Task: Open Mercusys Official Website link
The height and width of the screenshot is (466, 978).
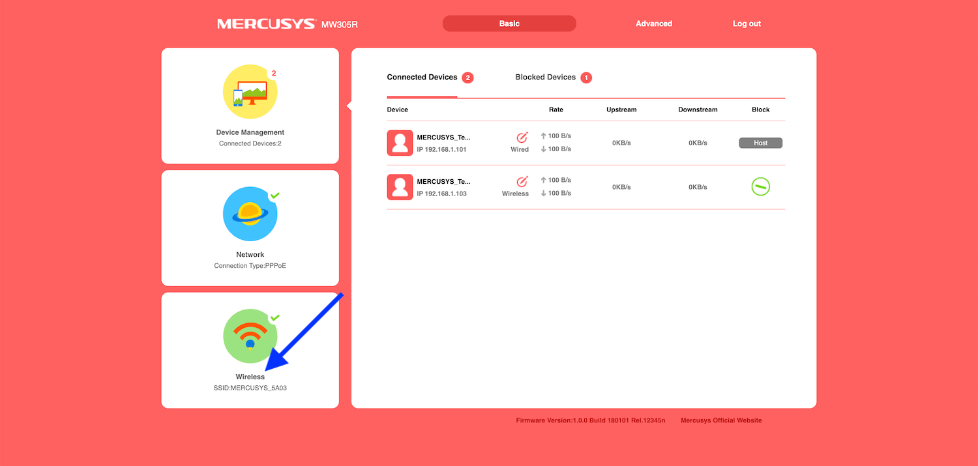Action: (720, 420)
